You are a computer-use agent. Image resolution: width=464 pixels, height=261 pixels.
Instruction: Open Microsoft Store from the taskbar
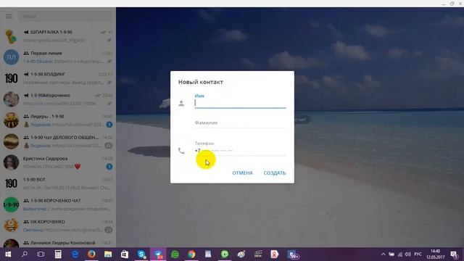125,254
